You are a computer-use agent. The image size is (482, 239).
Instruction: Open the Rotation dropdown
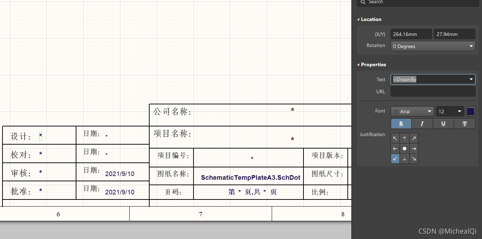tap(433, 46)
